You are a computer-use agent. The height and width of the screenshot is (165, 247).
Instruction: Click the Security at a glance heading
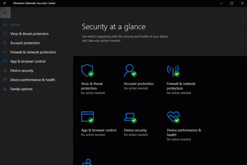click(114, 27)
